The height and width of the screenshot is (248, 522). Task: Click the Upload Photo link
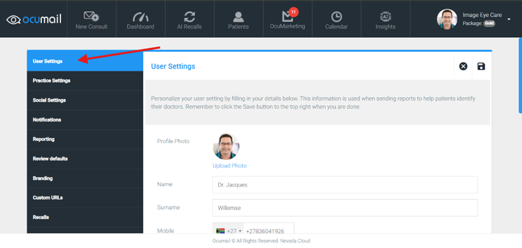click(230, 165)
